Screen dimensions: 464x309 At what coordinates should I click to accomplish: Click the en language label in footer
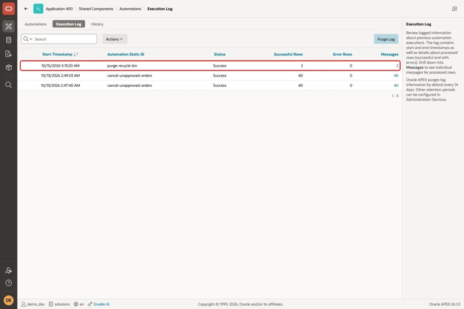(82, 304)
